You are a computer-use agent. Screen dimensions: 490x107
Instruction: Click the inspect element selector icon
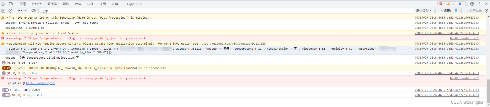tap(3, 4)
